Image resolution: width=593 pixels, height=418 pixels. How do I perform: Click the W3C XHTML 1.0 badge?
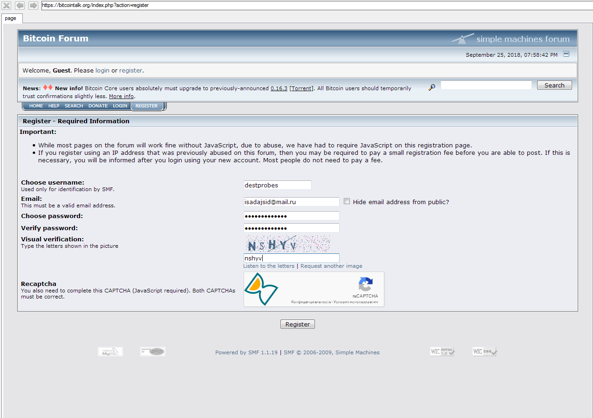pos(442,352)
